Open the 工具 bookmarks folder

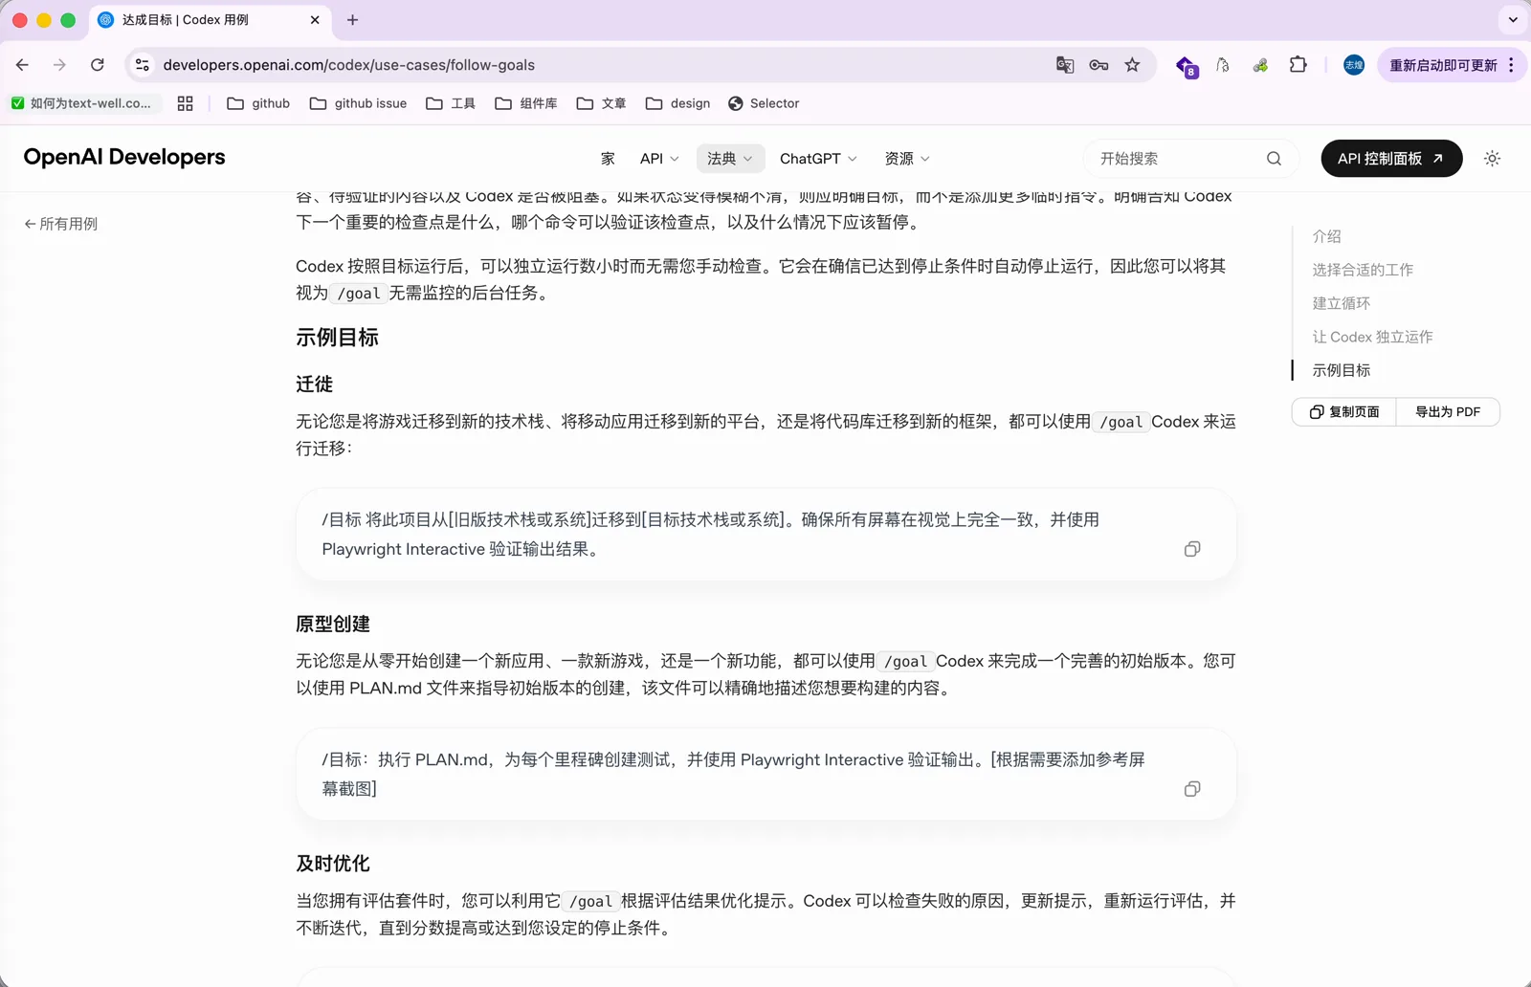(451, 103)
